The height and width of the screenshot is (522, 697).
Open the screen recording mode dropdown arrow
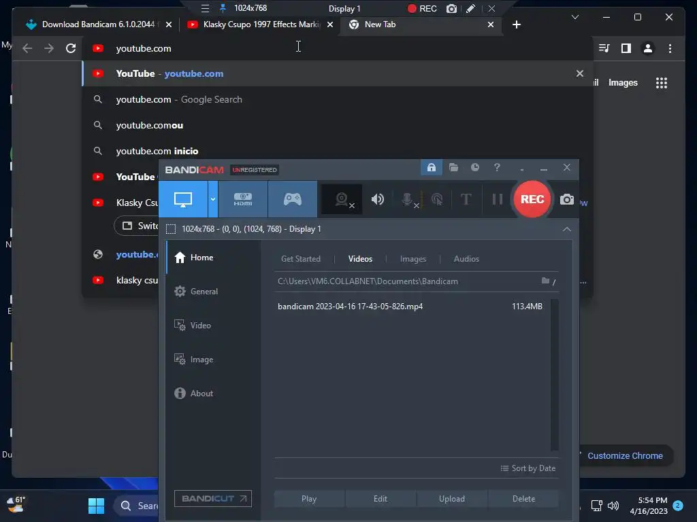(x=213, y=199)
